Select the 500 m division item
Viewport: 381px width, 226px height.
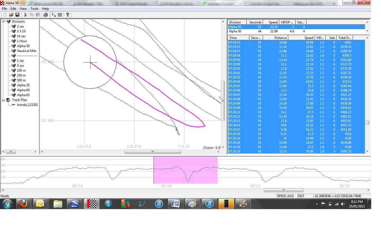point(21,80)
